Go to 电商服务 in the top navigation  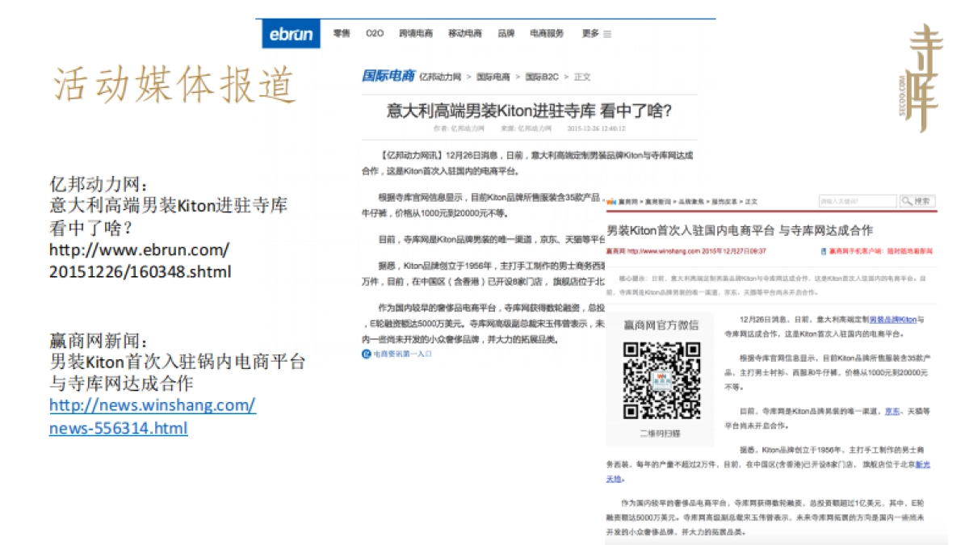pos(547,34)
